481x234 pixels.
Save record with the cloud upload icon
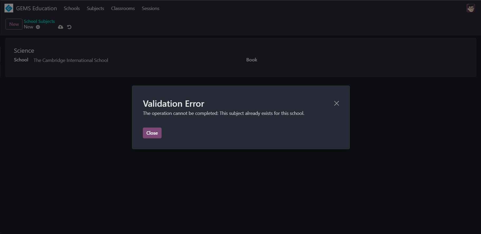click(60, 27)
